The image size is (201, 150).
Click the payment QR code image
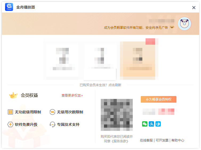pos(117,115)
